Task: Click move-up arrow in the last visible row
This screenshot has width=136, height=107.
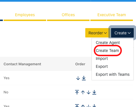Action: (83, 106)
